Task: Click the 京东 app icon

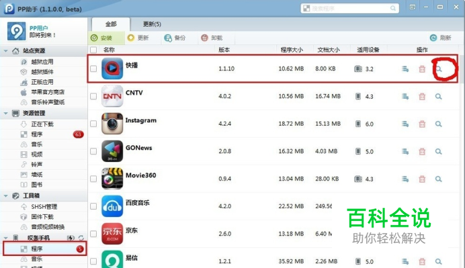Action: point(112,234)
